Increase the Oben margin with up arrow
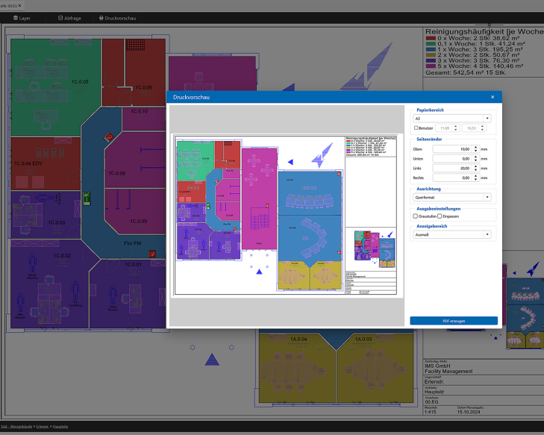 (476, 147)
